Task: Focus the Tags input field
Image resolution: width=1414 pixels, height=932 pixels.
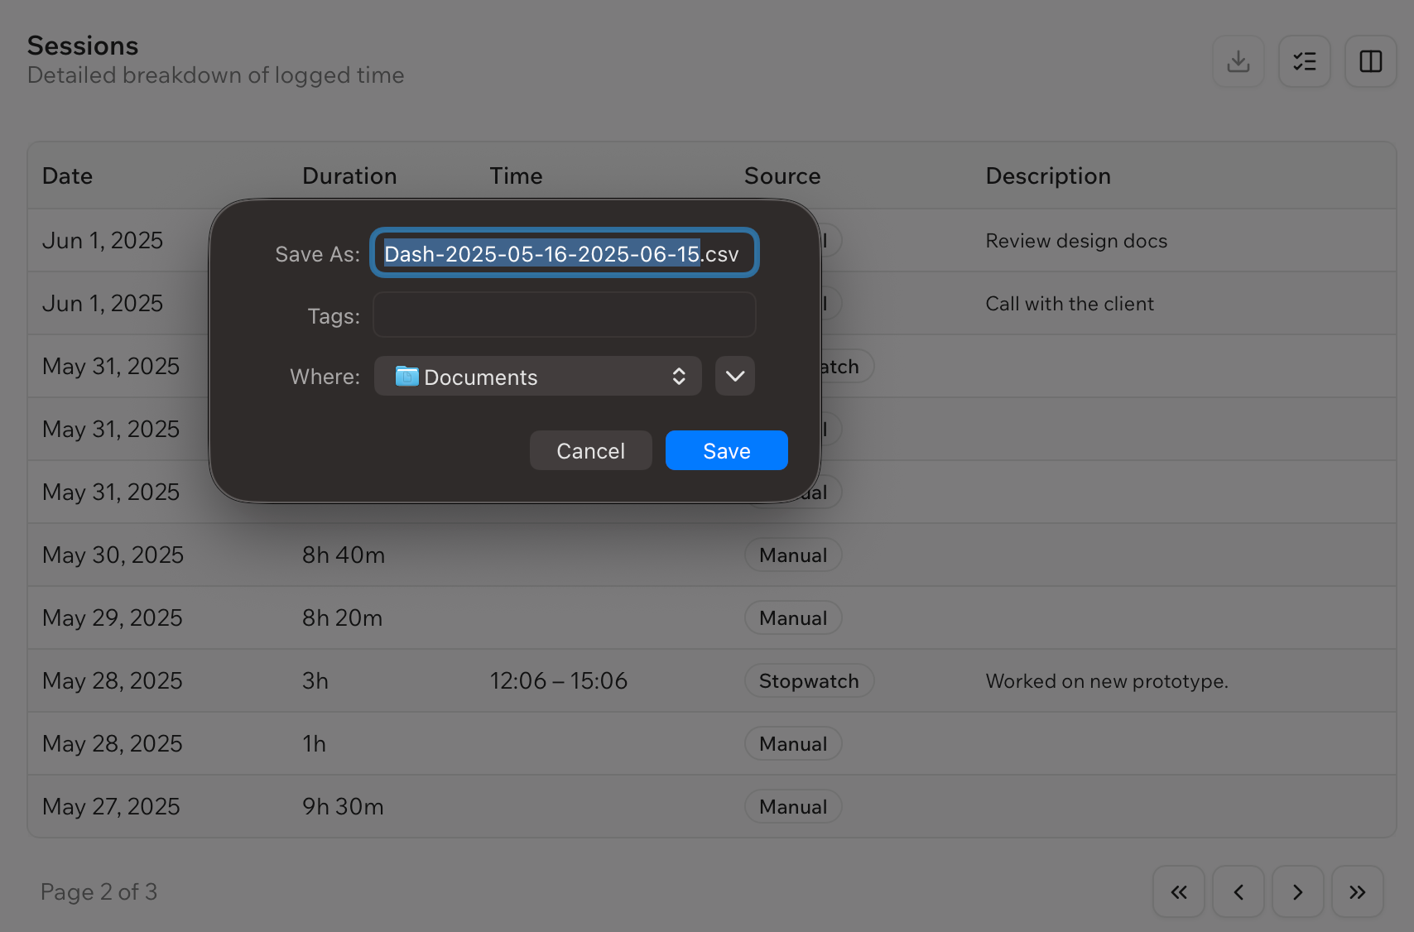Action: pos(564,315)
